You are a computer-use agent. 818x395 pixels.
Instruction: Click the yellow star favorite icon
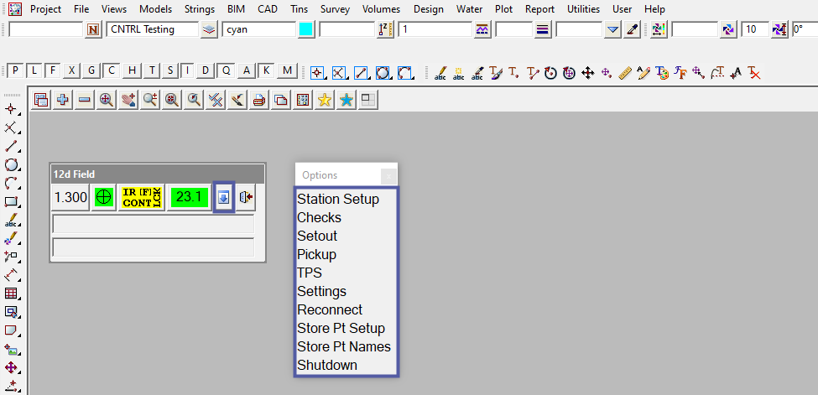325,100
